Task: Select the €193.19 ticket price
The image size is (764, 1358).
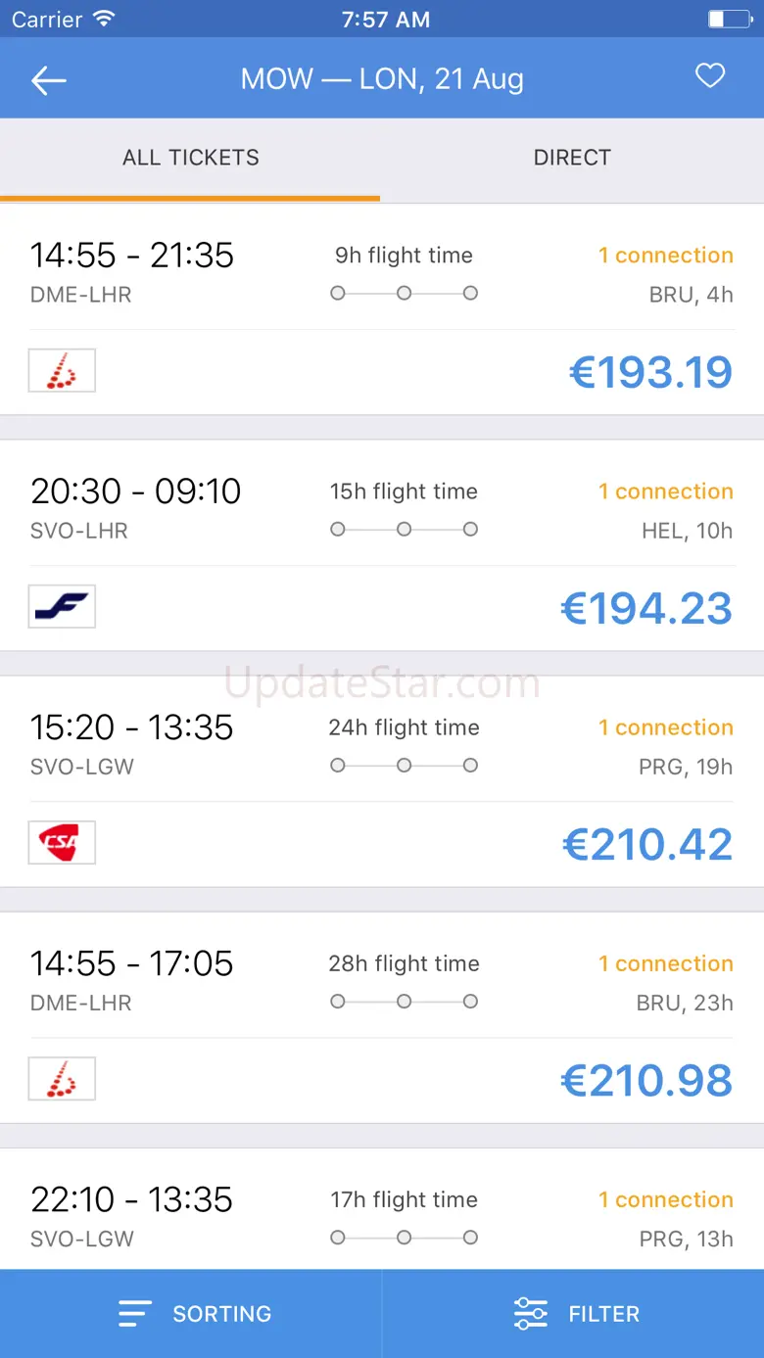Action: click(x=650, y=372)
